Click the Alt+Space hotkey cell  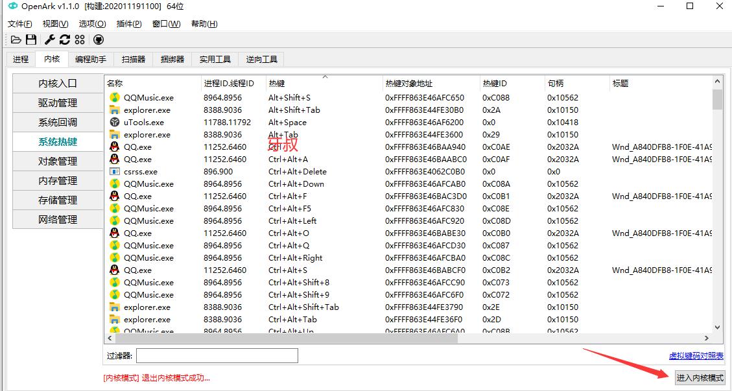(x=288, y=123)
